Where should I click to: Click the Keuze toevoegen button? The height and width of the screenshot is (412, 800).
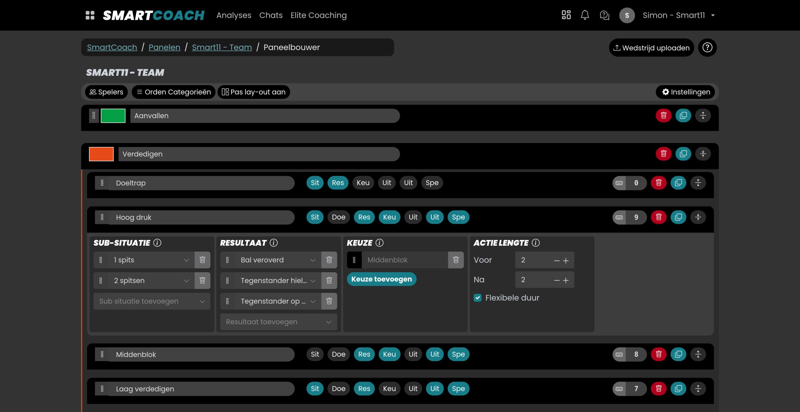tap(381, 279)
